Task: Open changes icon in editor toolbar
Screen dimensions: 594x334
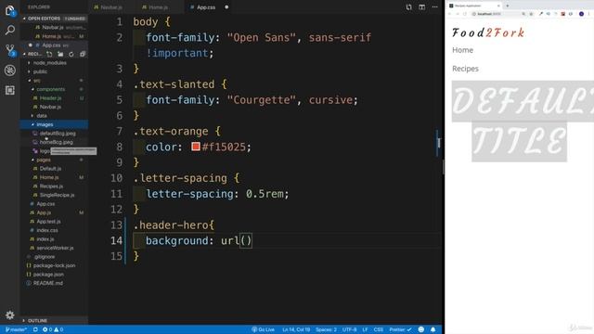Action: (x=408, y=6)
